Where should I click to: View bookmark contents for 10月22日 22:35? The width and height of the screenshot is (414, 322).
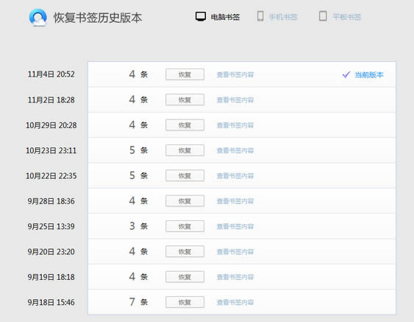235,175
